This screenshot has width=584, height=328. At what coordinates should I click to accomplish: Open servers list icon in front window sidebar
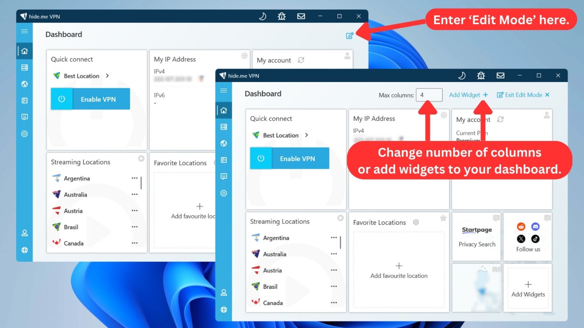224,127
